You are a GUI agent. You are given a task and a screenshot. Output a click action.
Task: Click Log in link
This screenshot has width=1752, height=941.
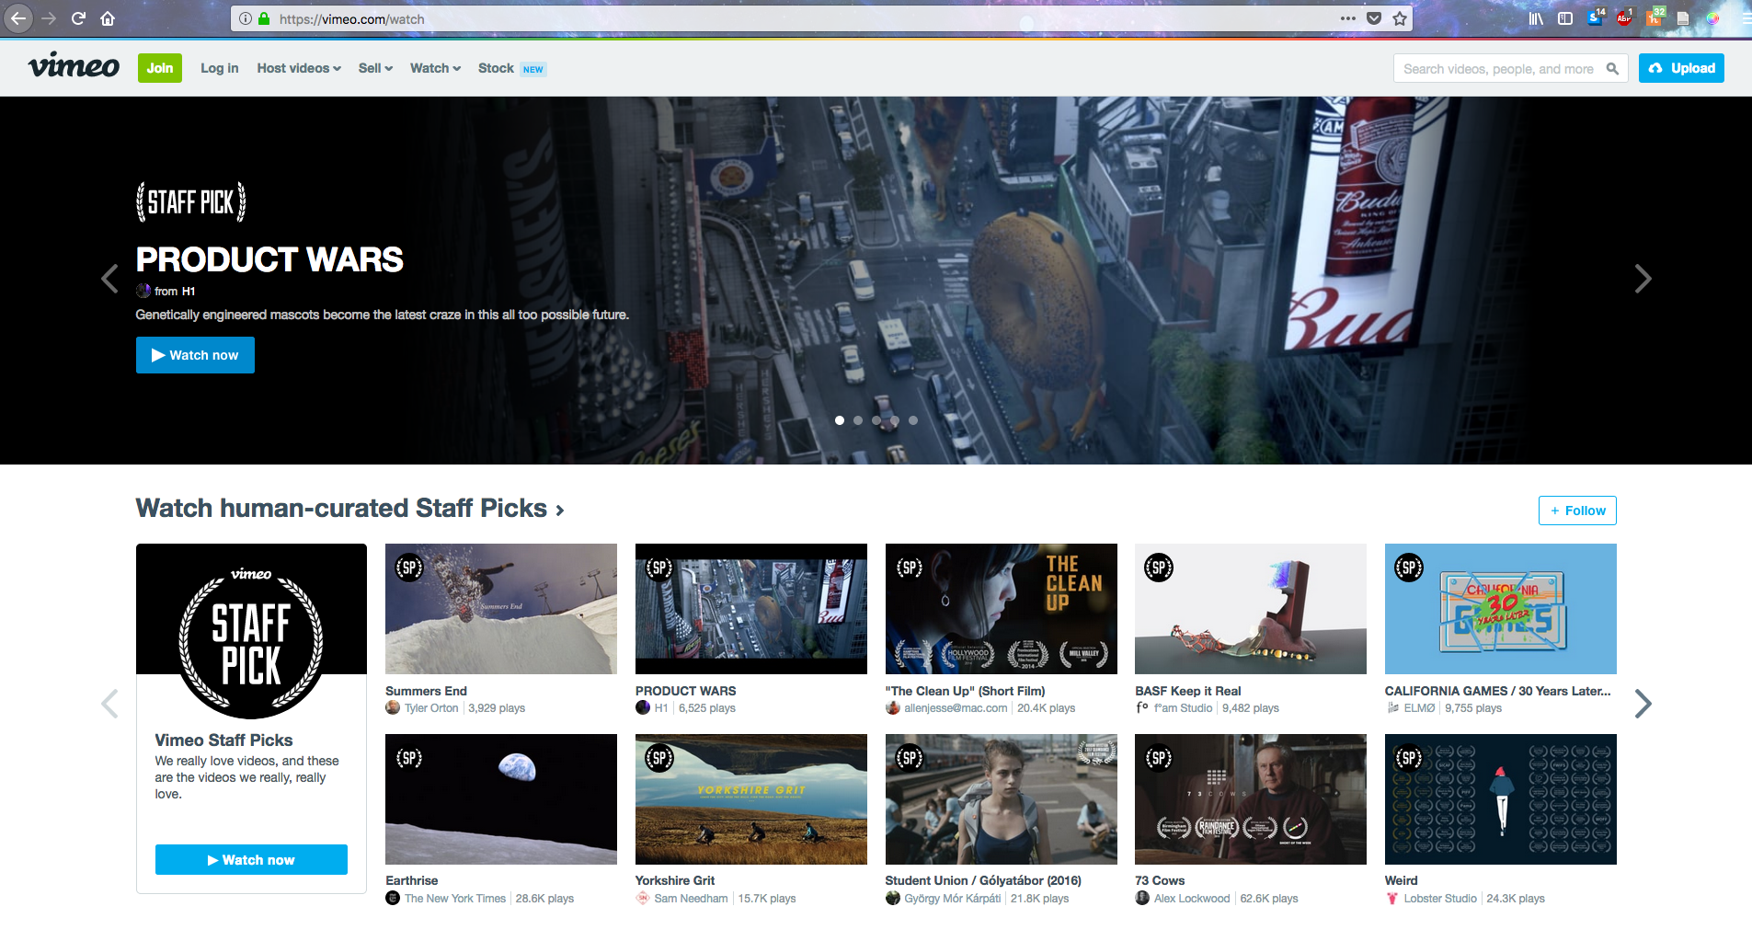[219, 68]
